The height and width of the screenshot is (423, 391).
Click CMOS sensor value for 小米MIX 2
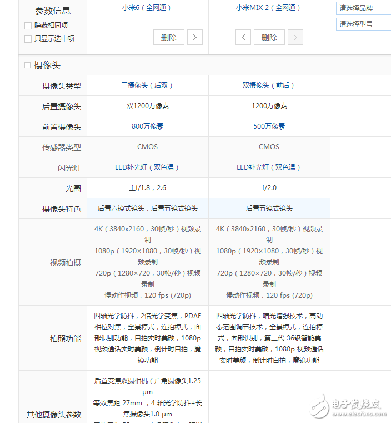pos(269,147)
